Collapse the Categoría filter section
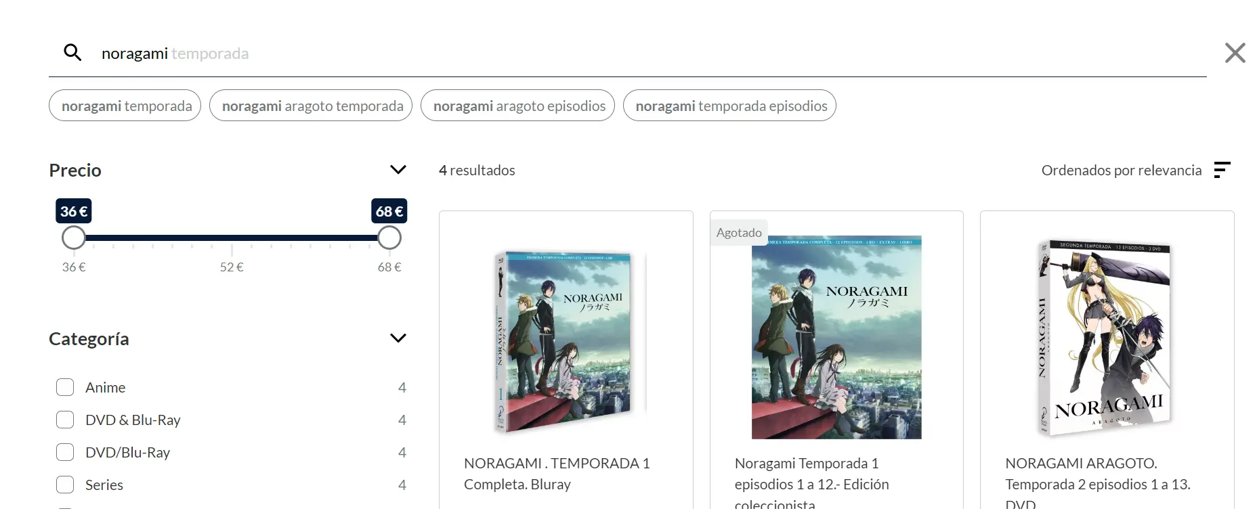 click(x=398, y=338)
